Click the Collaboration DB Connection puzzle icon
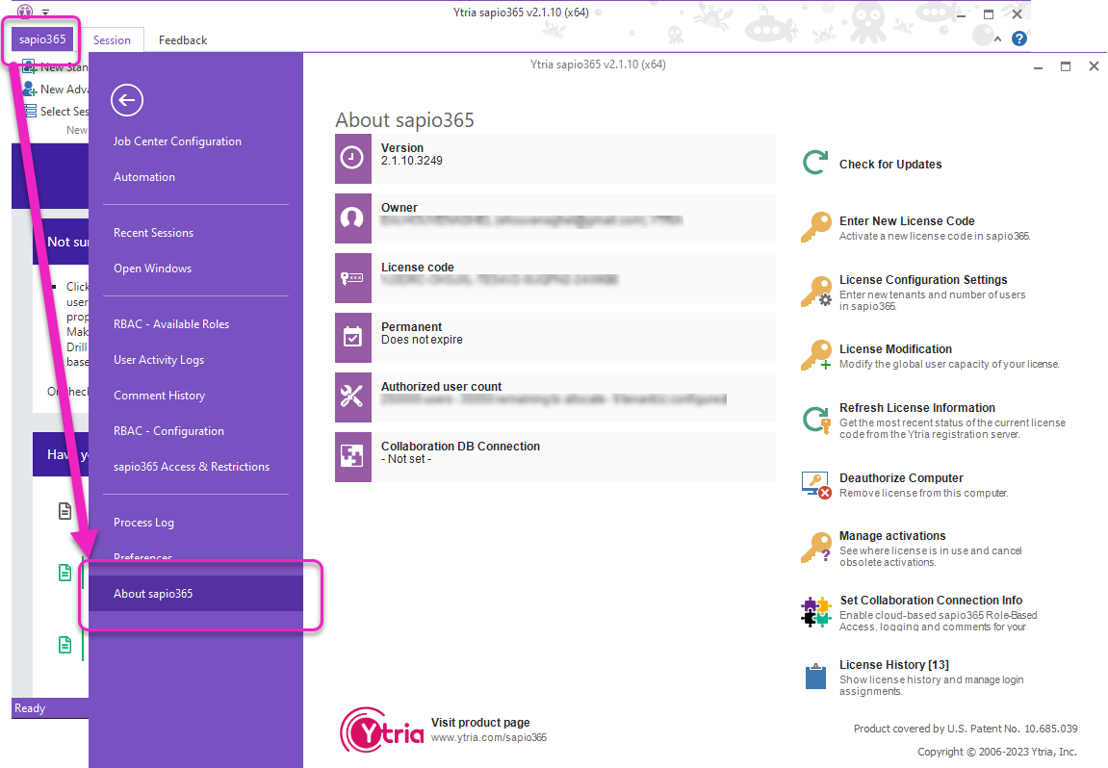 click(352, 456)
